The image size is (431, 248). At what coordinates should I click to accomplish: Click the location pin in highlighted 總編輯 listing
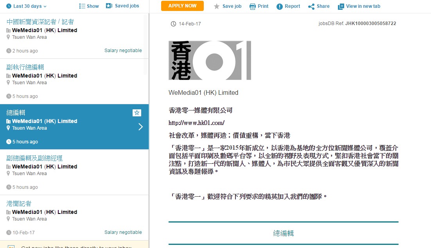[x=8, y=128]
